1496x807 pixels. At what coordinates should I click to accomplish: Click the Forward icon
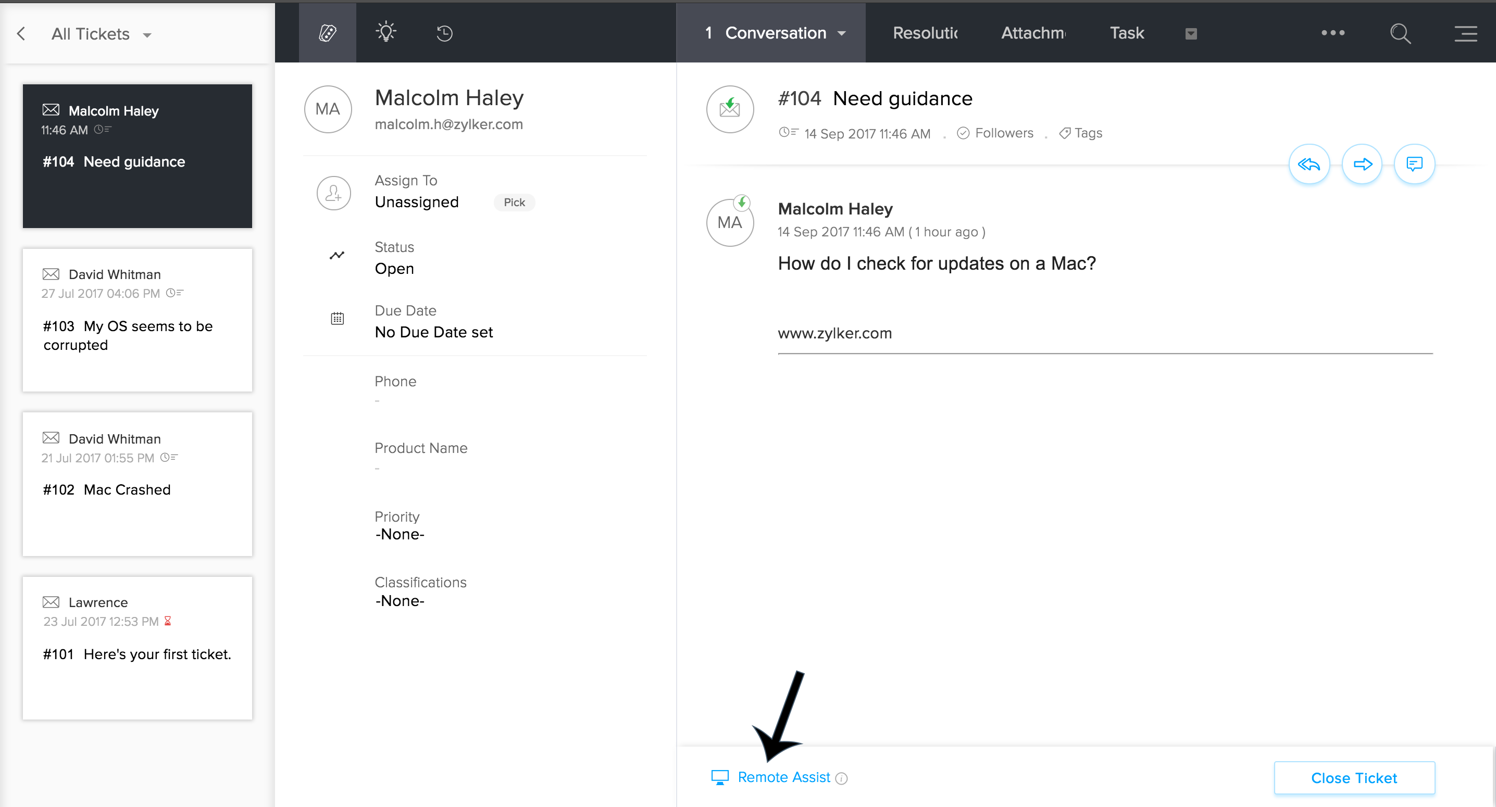(x=1362, y=163)
